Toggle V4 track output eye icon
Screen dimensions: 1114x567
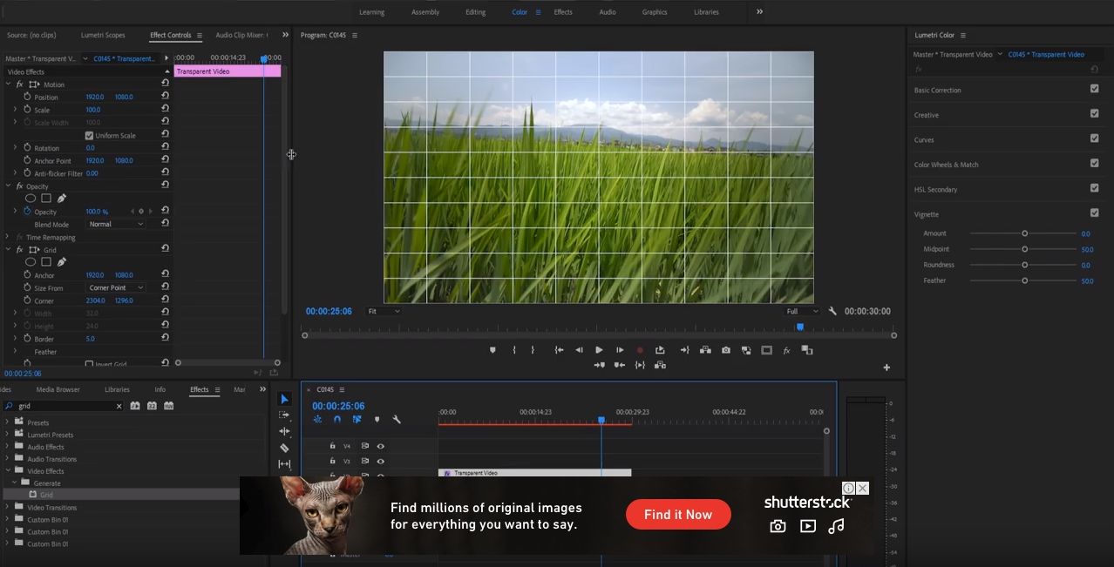[381, 446]
